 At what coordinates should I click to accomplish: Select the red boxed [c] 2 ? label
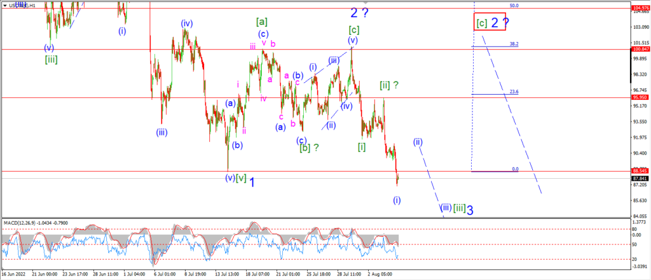point(490,22)
